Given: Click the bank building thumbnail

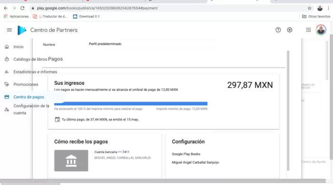Looking at the screenshot, I should [x=71, y=161].
